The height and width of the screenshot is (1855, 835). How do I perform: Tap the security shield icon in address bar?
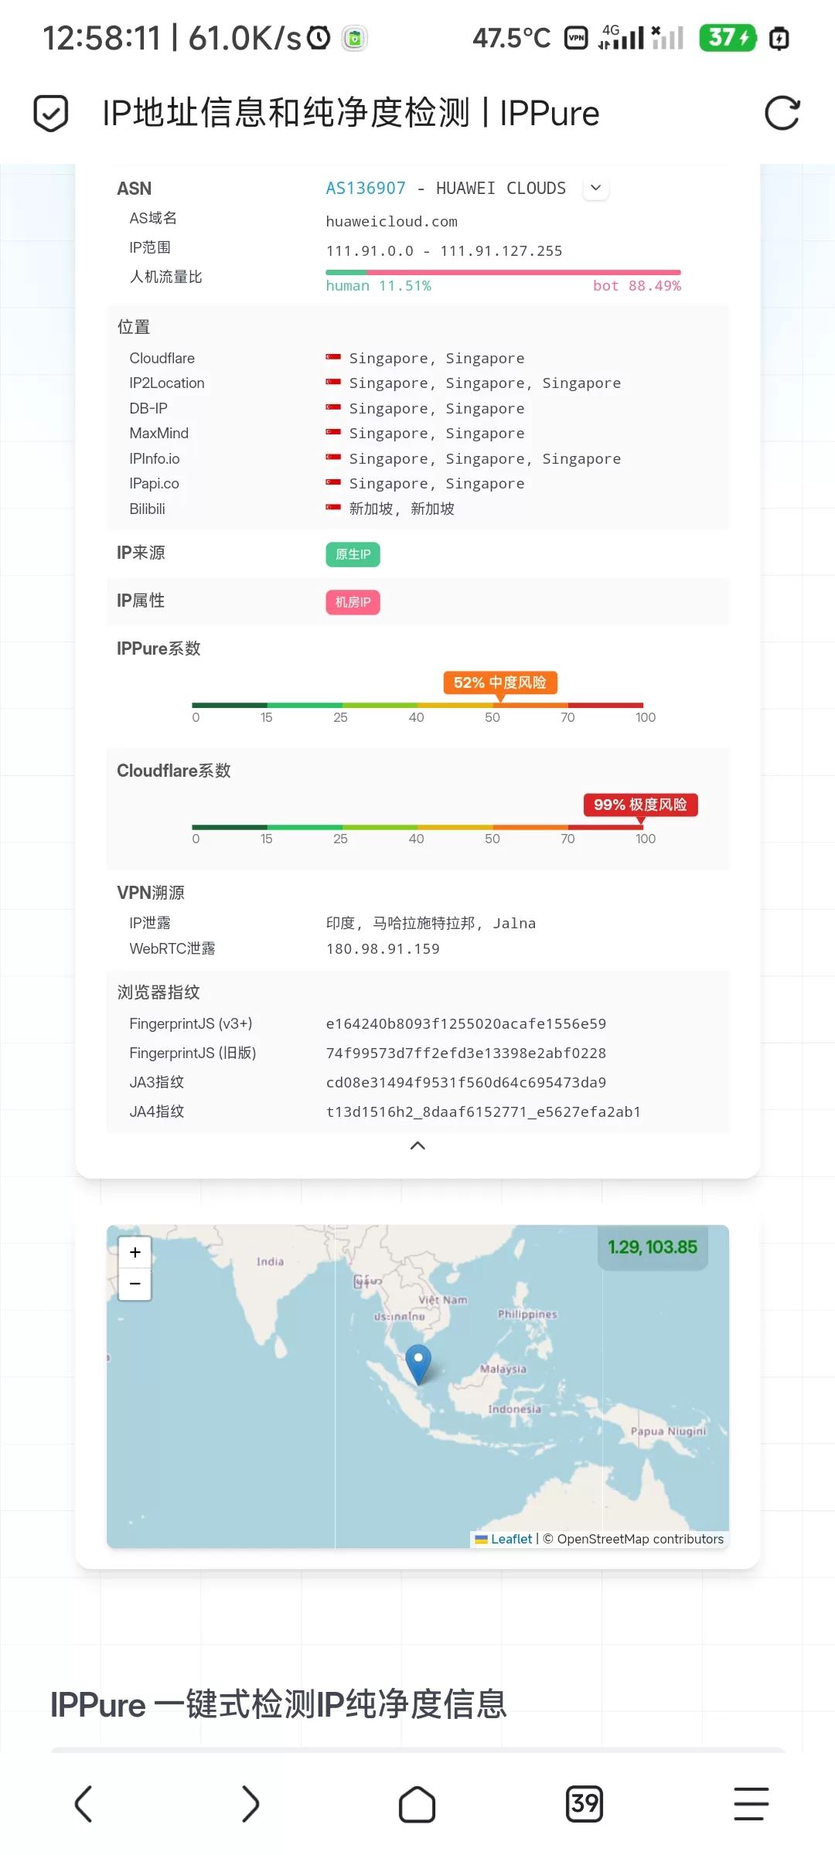51,113
